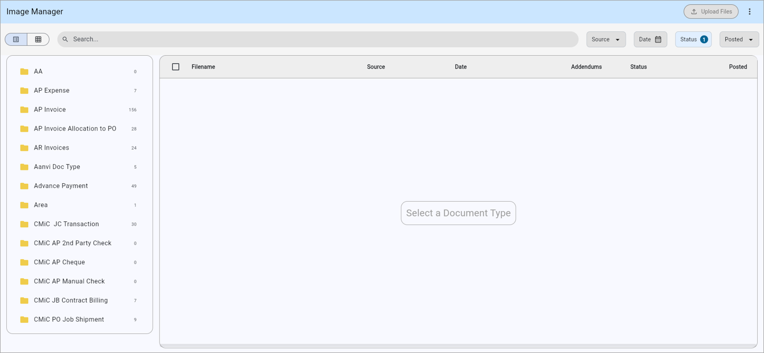Select the CMiC AP Cheque folder

coord(80,263)
